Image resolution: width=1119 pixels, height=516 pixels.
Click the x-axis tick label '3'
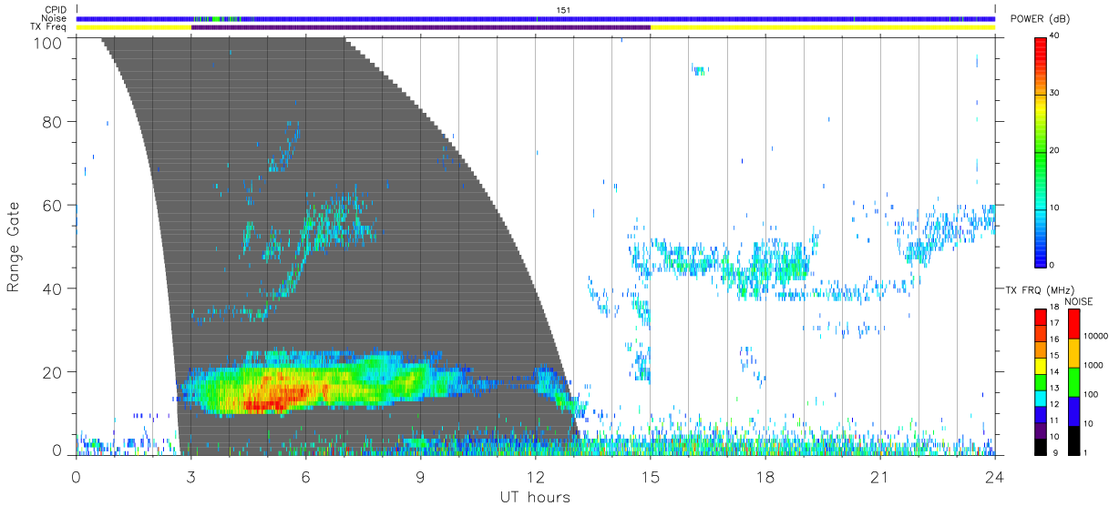(x=190, y=477)
